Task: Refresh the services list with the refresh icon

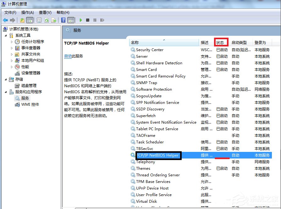Action: [x=47, y=20]
